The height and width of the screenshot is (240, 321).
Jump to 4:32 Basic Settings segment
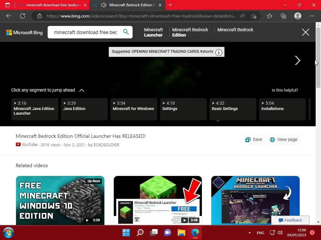pyautogui.click(x=233, y=109)
